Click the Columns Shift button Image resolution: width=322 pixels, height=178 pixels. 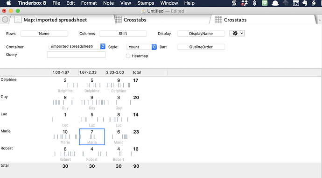123,34
